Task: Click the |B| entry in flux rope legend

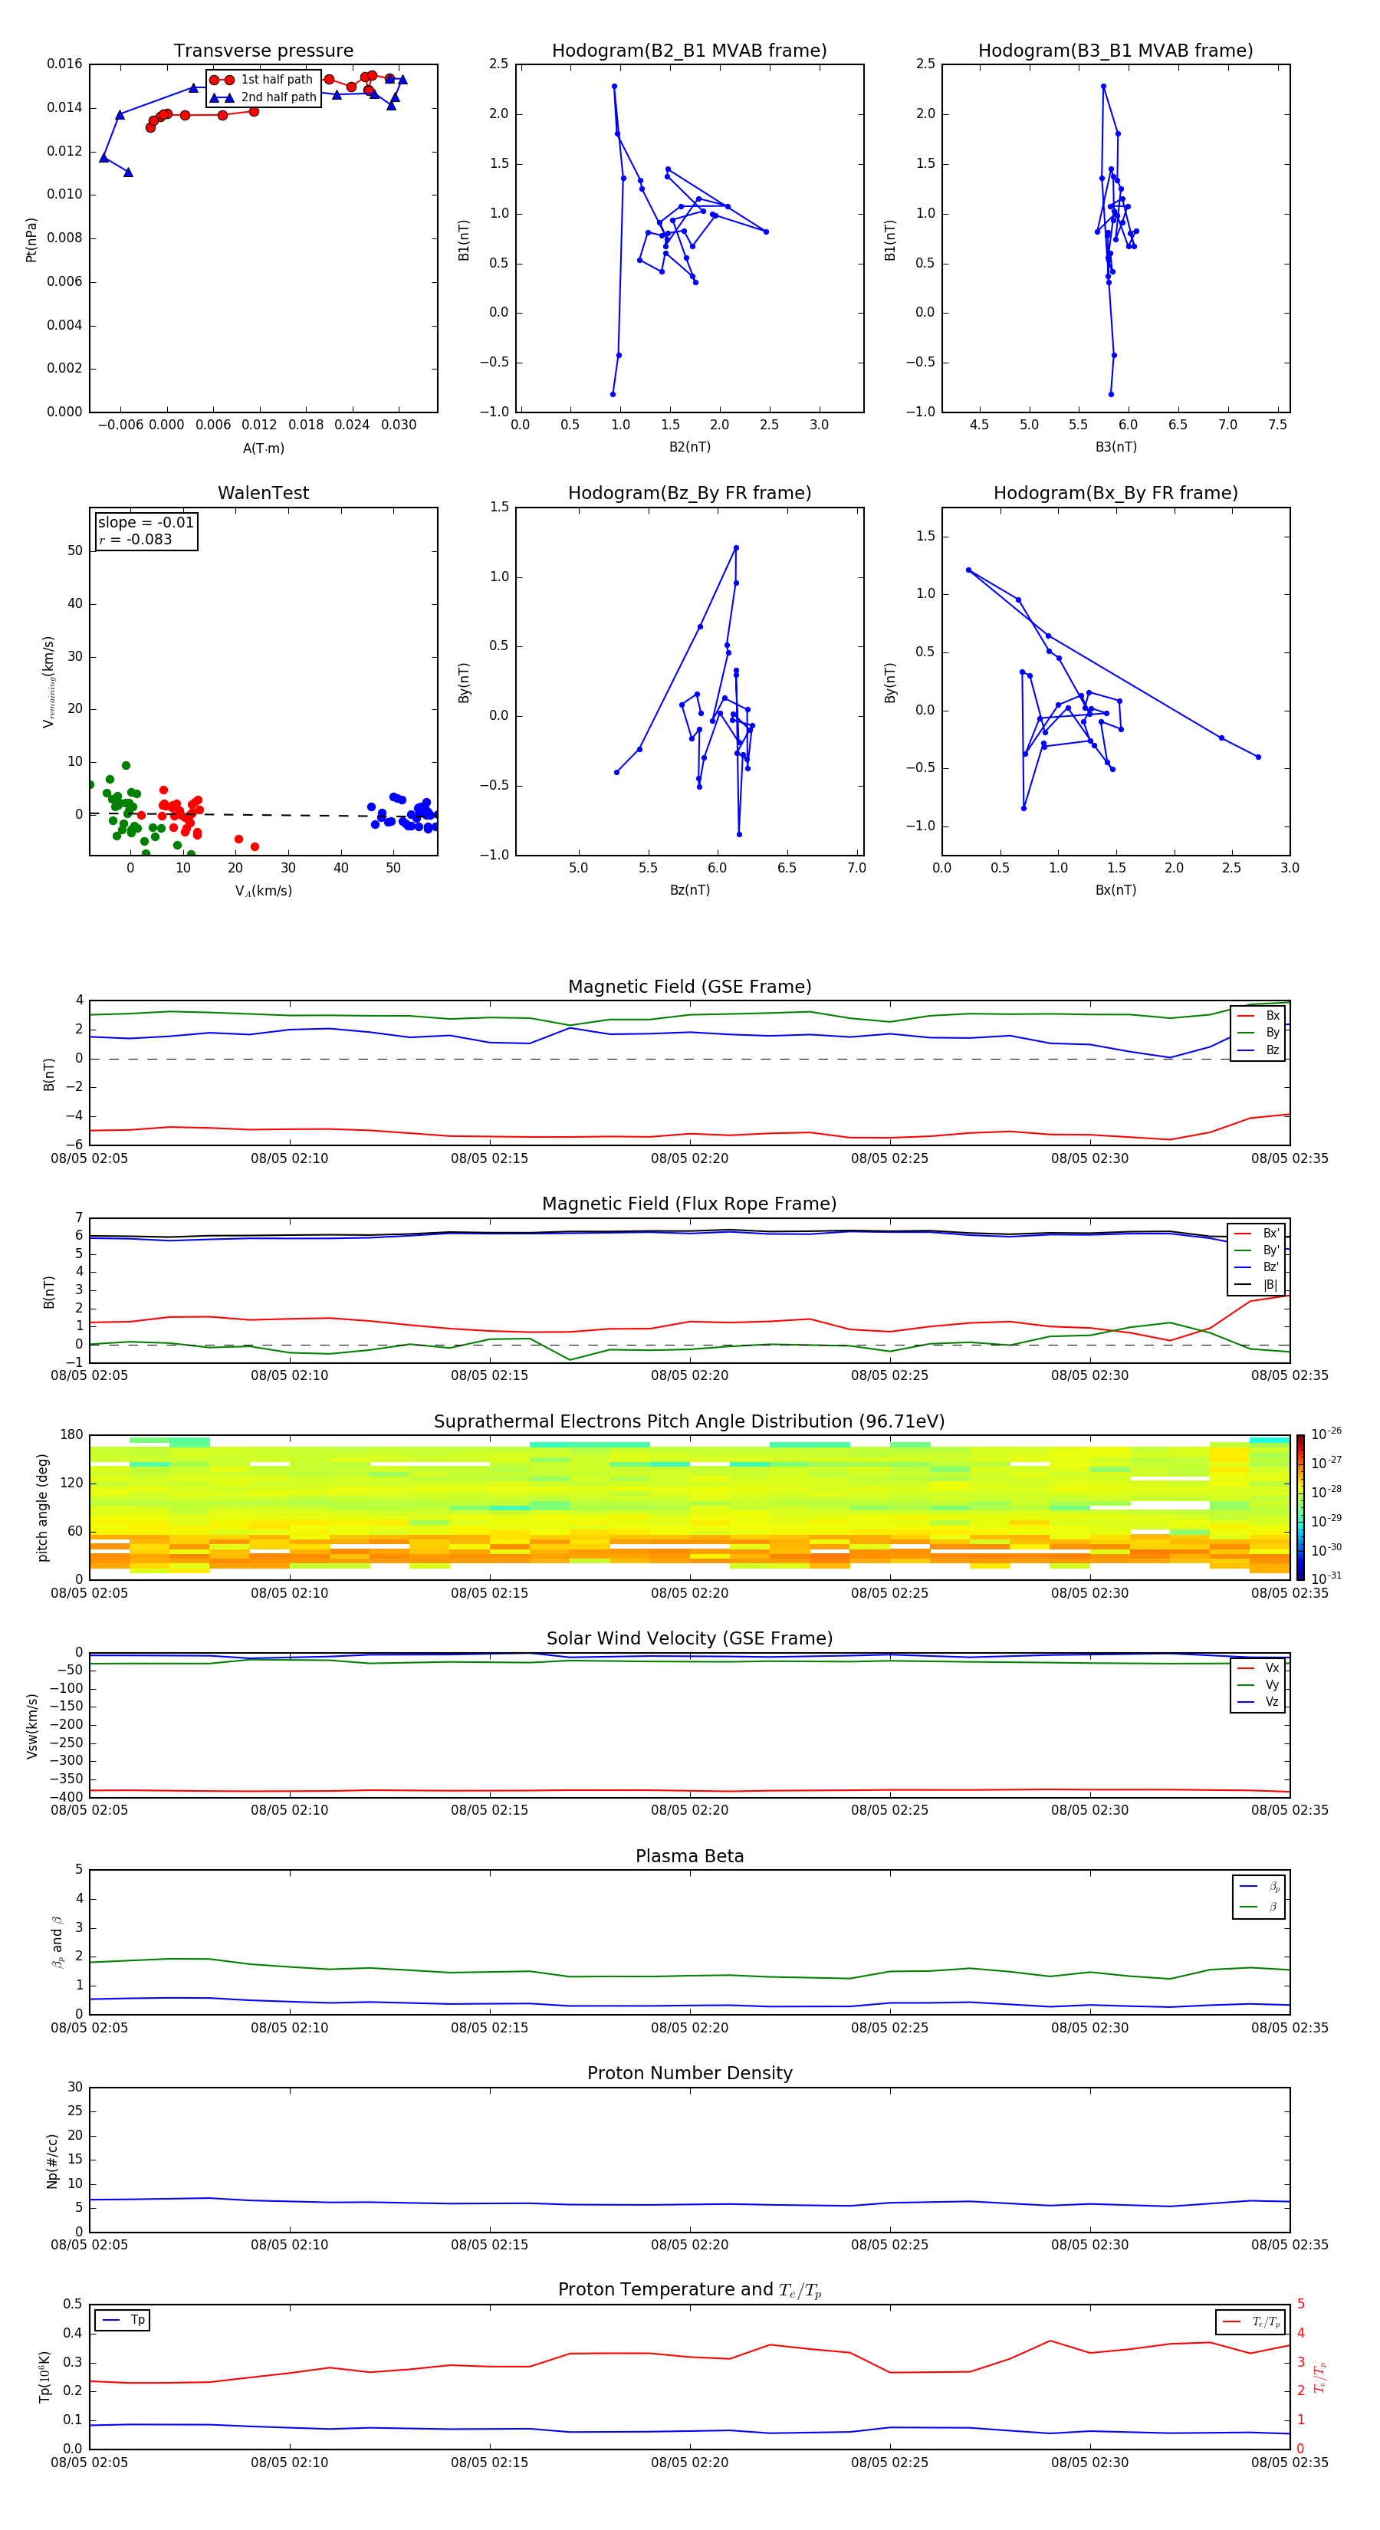Action: (x=1257, y=1285)
